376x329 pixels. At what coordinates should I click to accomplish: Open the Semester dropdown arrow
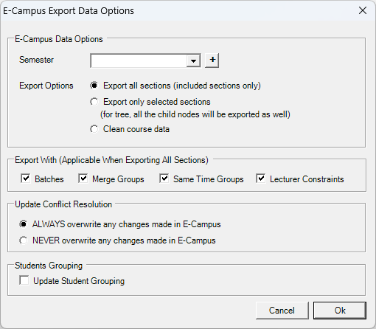[x=193, y=60]
